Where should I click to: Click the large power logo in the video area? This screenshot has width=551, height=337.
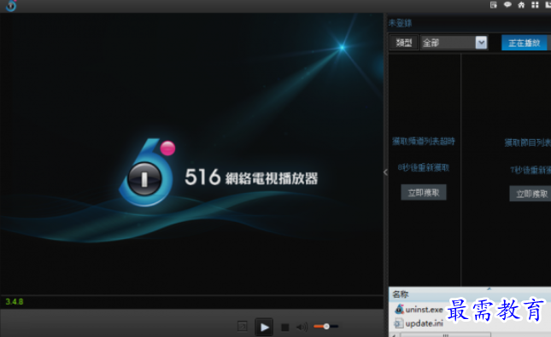tap(147, 172)
